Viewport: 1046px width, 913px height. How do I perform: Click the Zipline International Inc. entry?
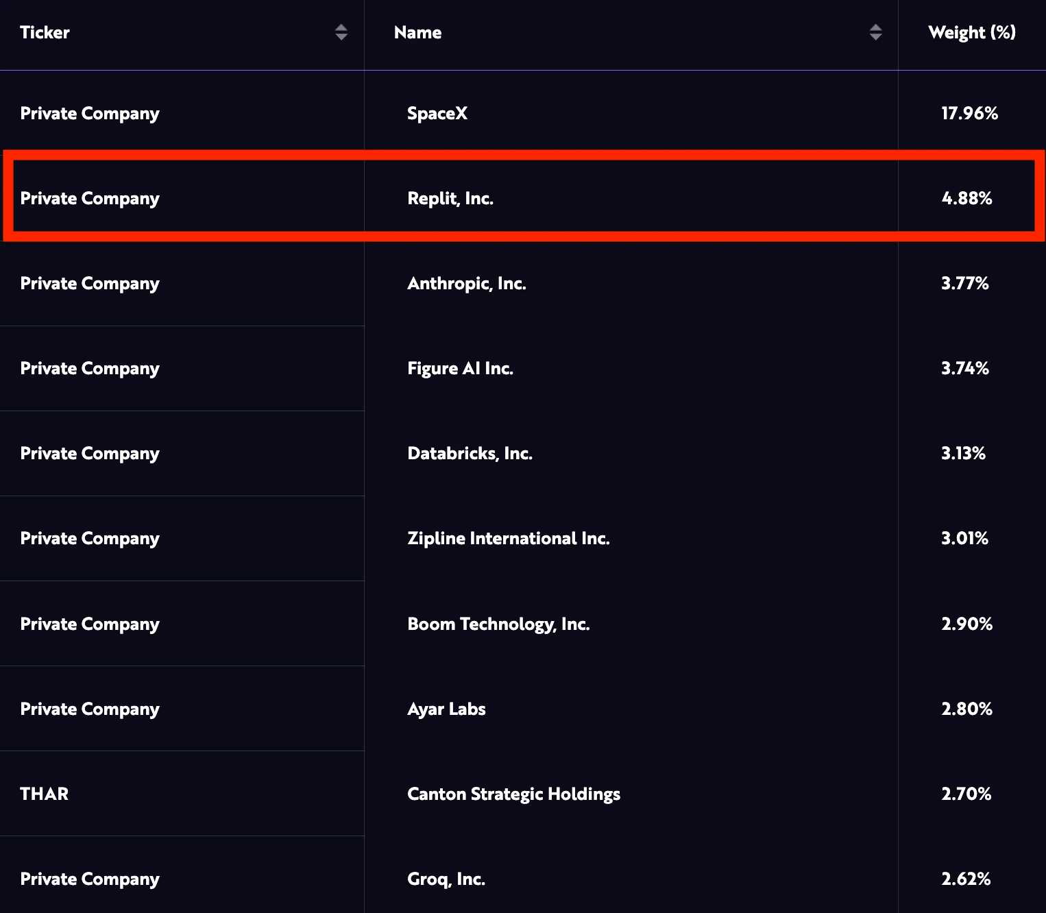[508, 538]
